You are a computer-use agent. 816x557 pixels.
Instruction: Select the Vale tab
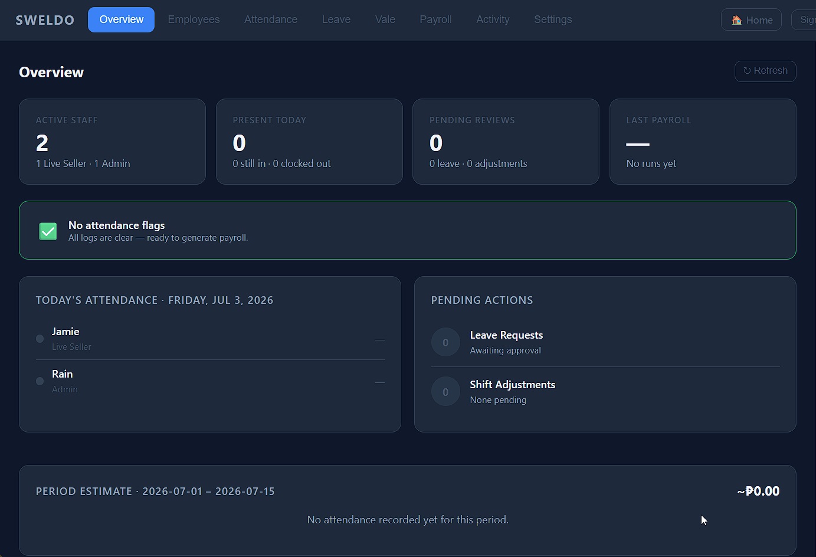tap(385, 19)
